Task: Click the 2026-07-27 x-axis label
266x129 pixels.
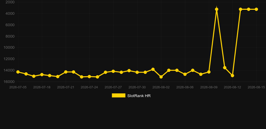Action: coord(113,87)
